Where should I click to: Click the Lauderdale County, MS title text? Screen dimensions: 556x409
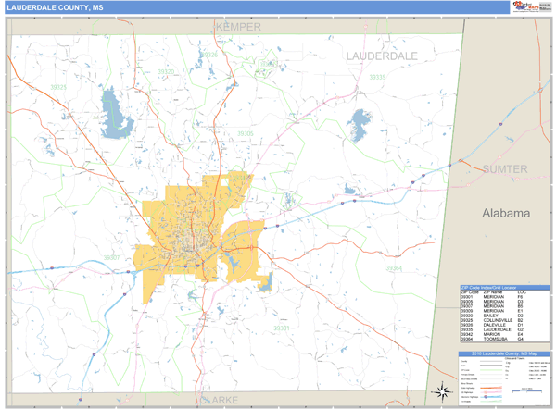pyautogui.click(x=56, y=7)
